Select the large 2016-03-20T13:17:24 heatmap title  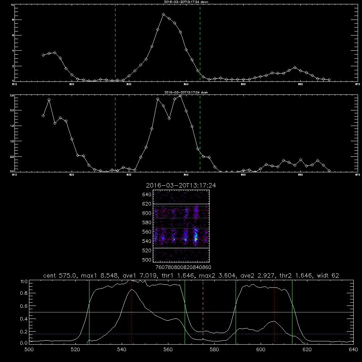pyautogui.click(x=181, y=185)
